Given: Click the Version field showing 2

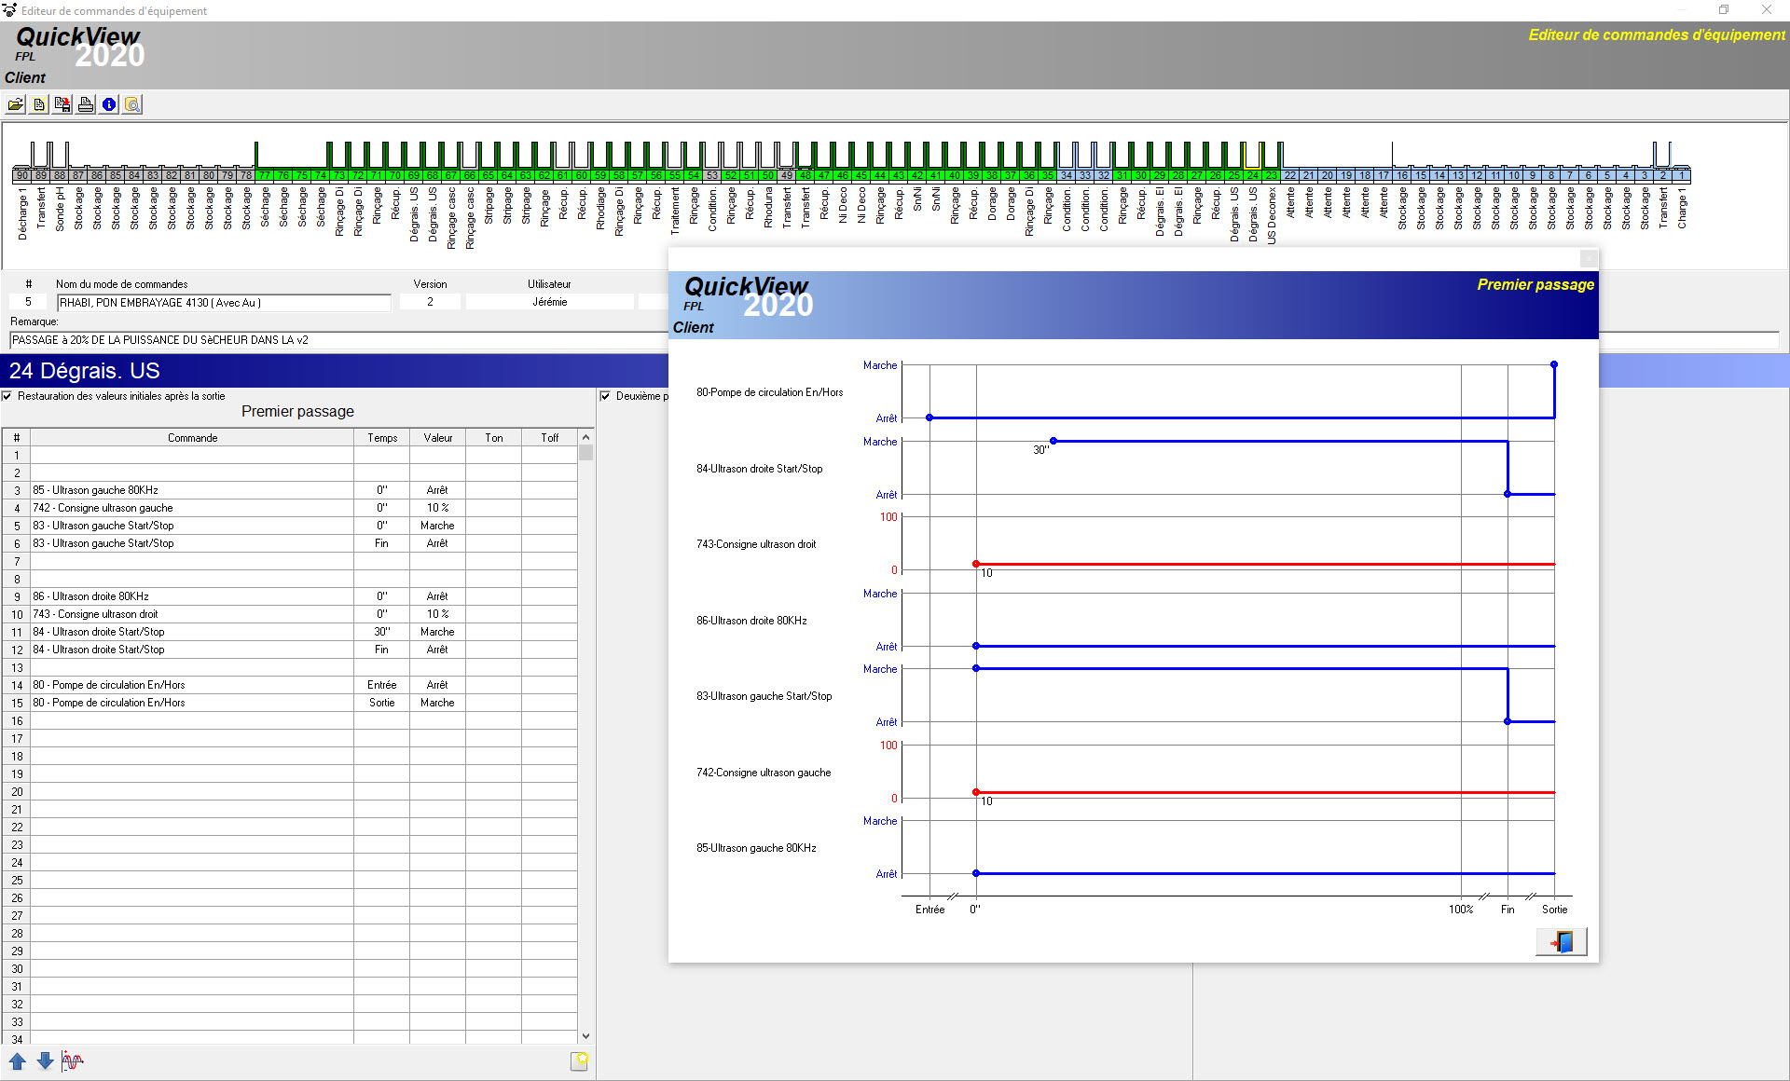Looking at the screenshot, I should [430, 302].
